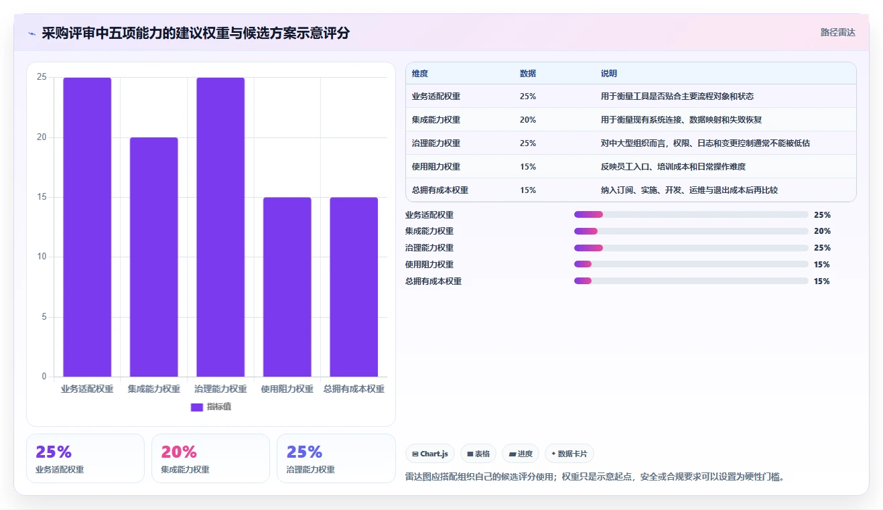Viewport: 883px width, 510px height.
Task: Click the 使用阻力权重 progress bar
Action: [691, 265]
